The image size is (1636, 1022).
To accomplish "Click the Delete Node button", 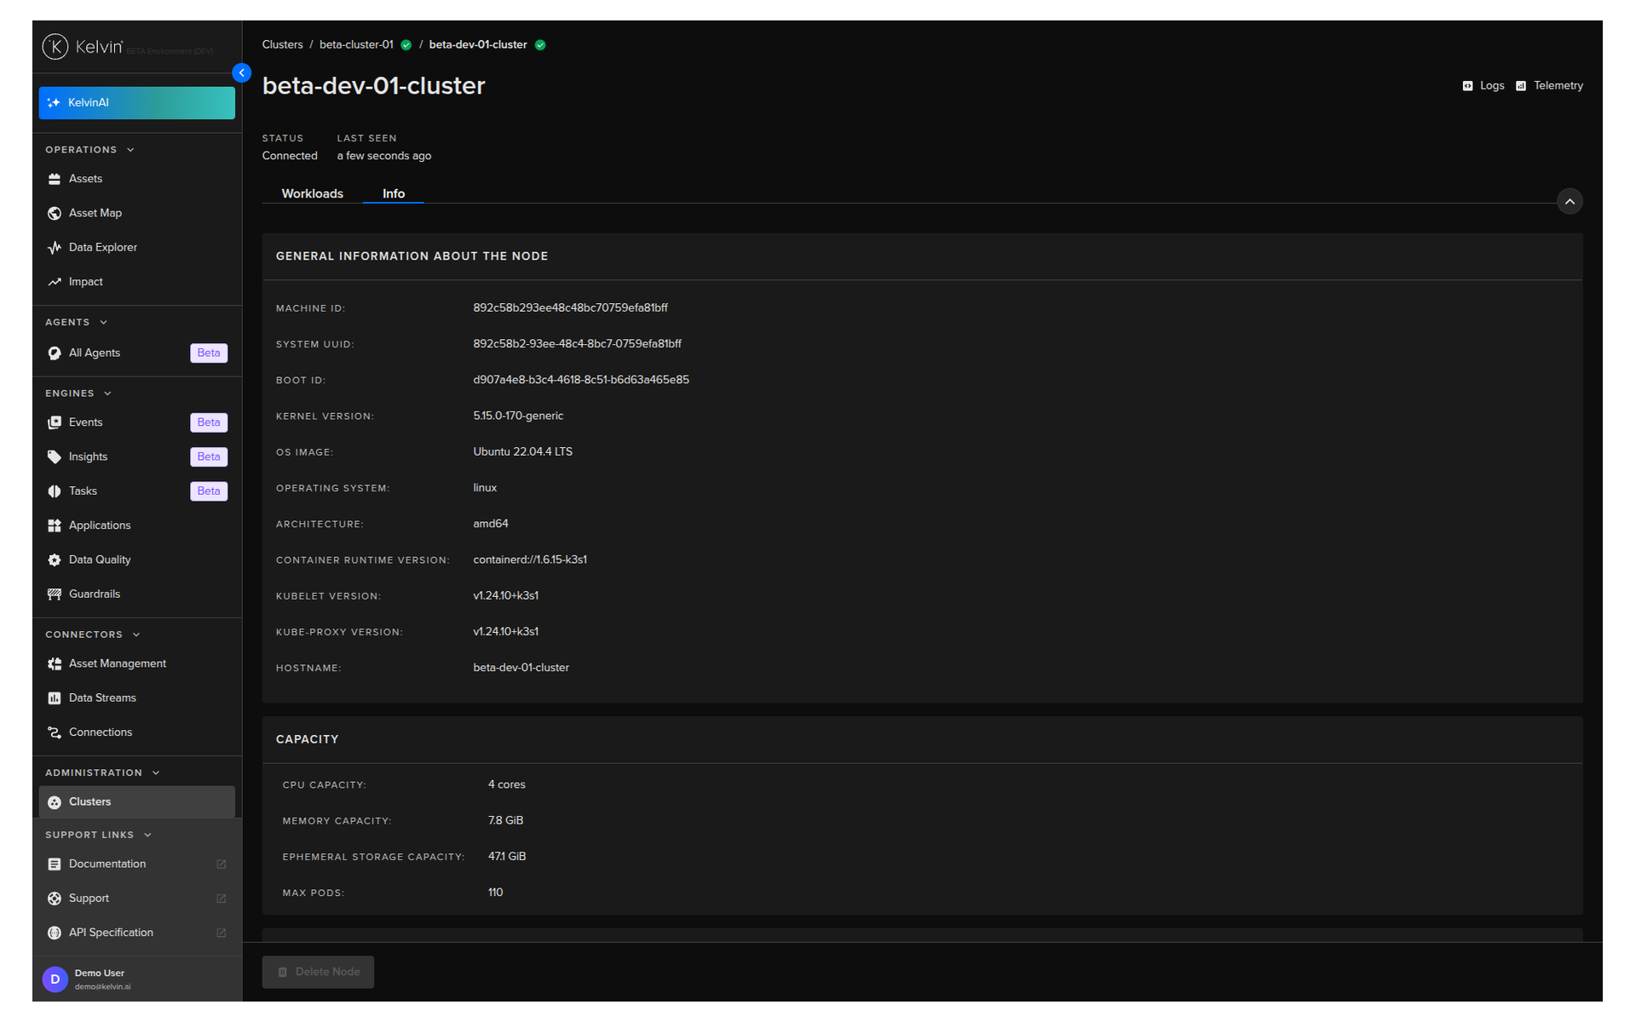I will point(318,972).
